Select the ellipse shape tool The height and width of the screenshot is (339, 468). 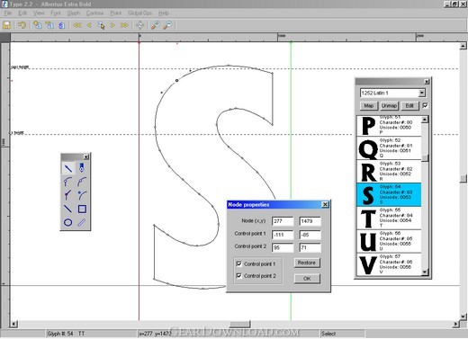[68, 222]
